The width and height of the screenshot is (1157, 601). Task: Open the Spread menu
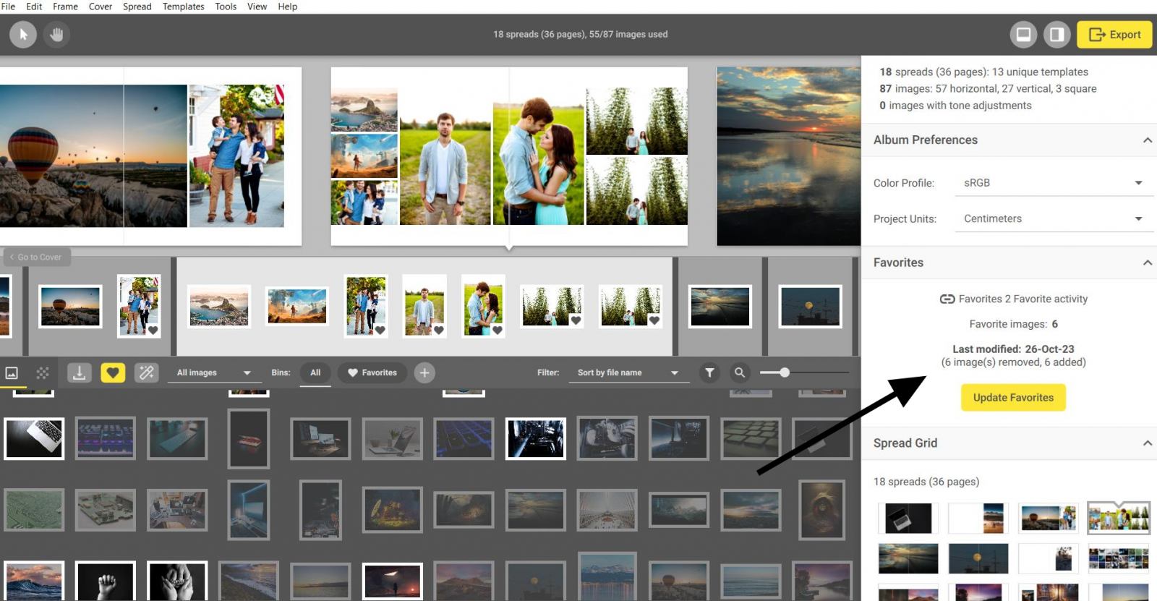(137, 7)
